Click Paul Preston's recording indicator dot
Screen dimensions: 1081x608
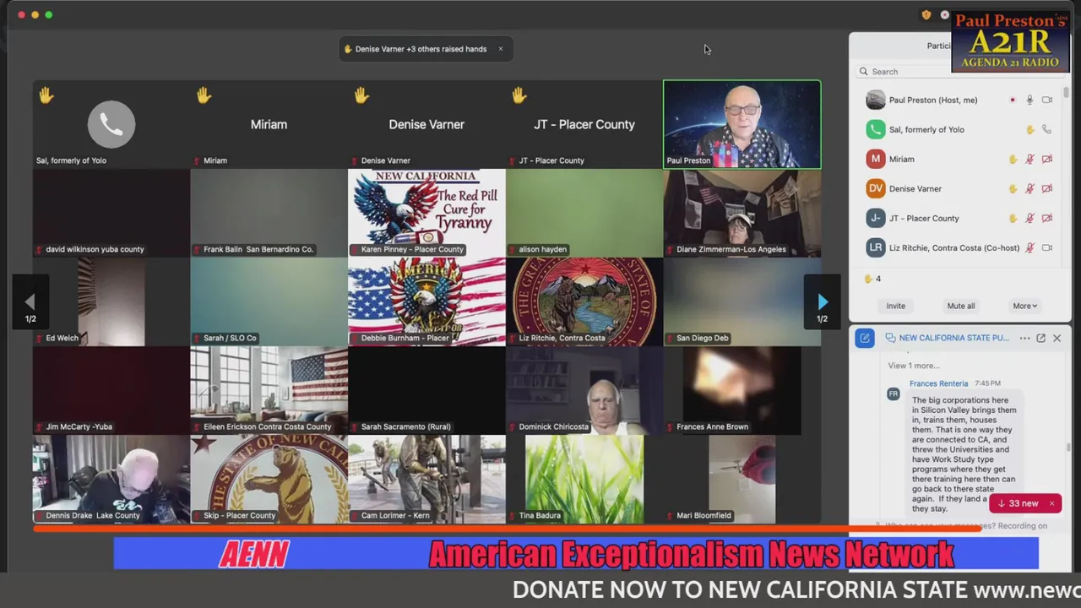(1013, 100)
